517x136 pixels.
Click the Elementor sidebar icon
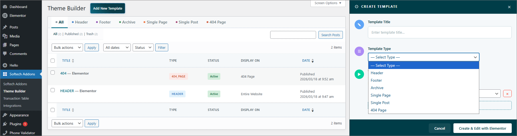point(5,16)
